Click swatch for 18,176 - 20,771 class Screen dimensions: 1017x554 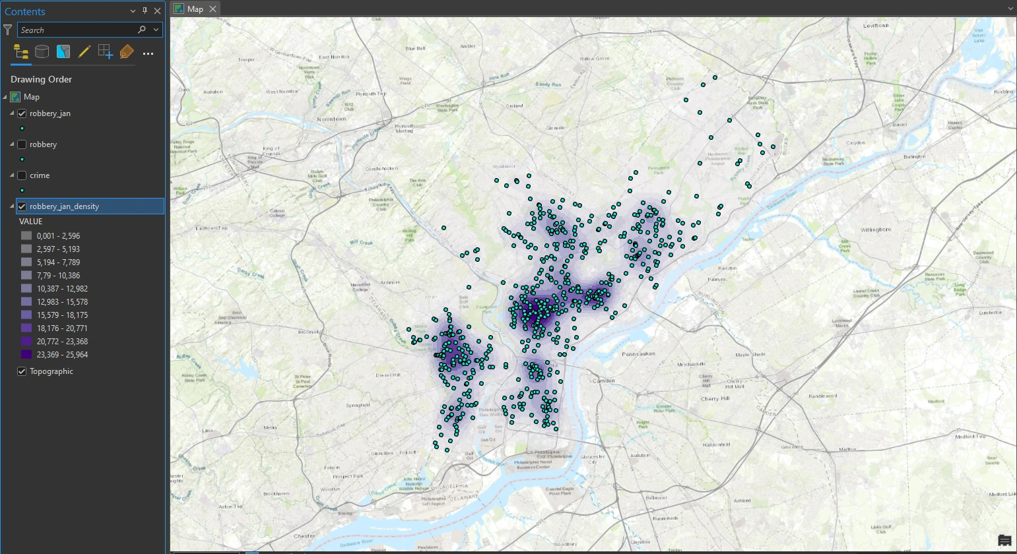point(26,328)
